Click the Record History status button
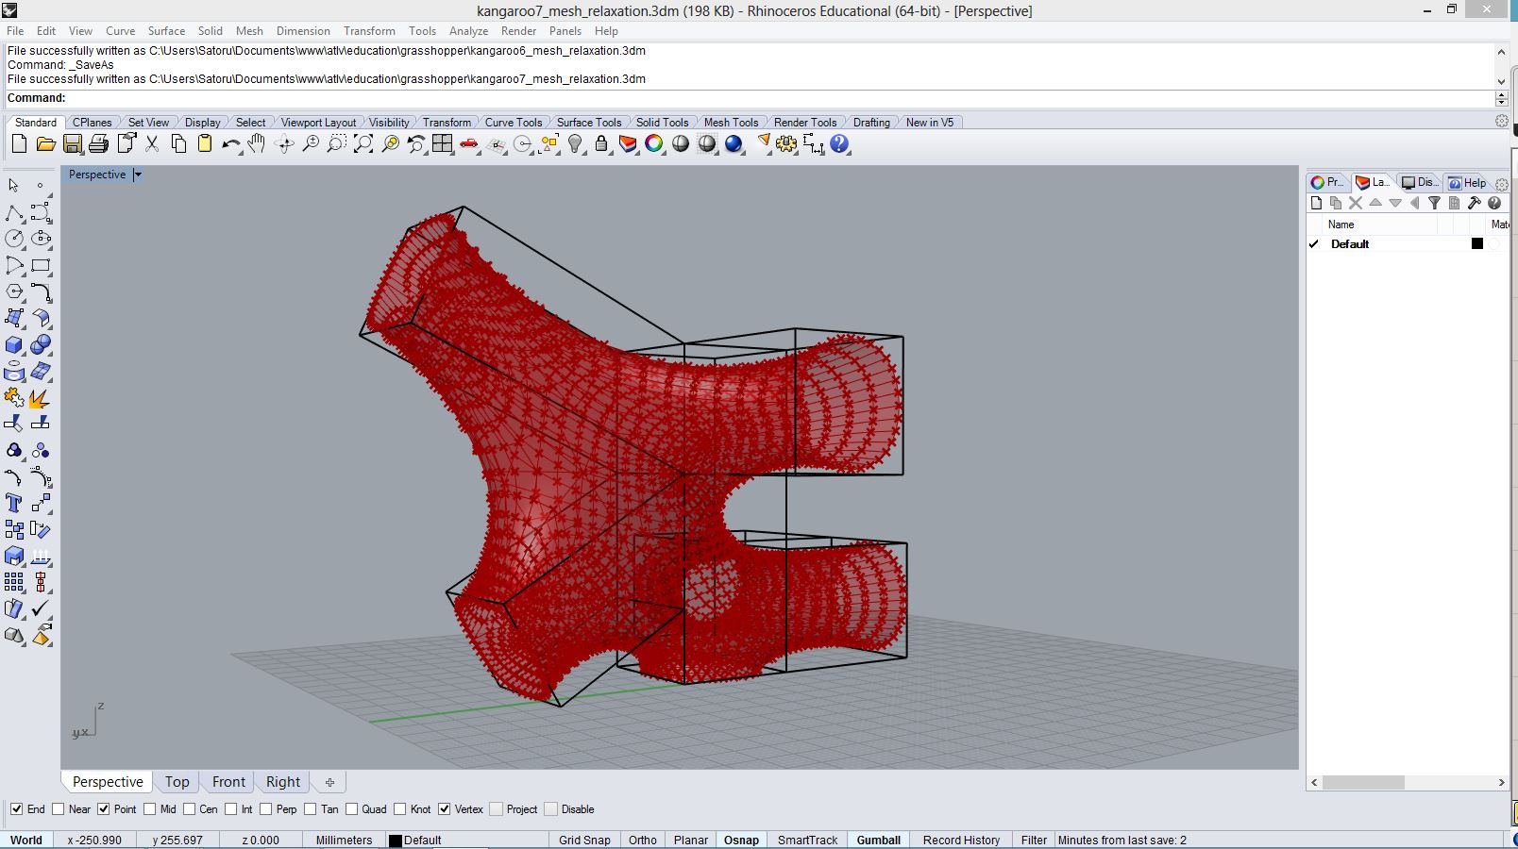This screenshot has height=849, width=1518. click(x=961, y=840)
